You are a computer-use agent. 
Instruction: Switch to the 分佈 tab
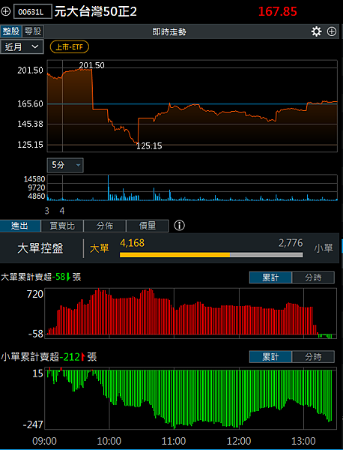point(105,226)
